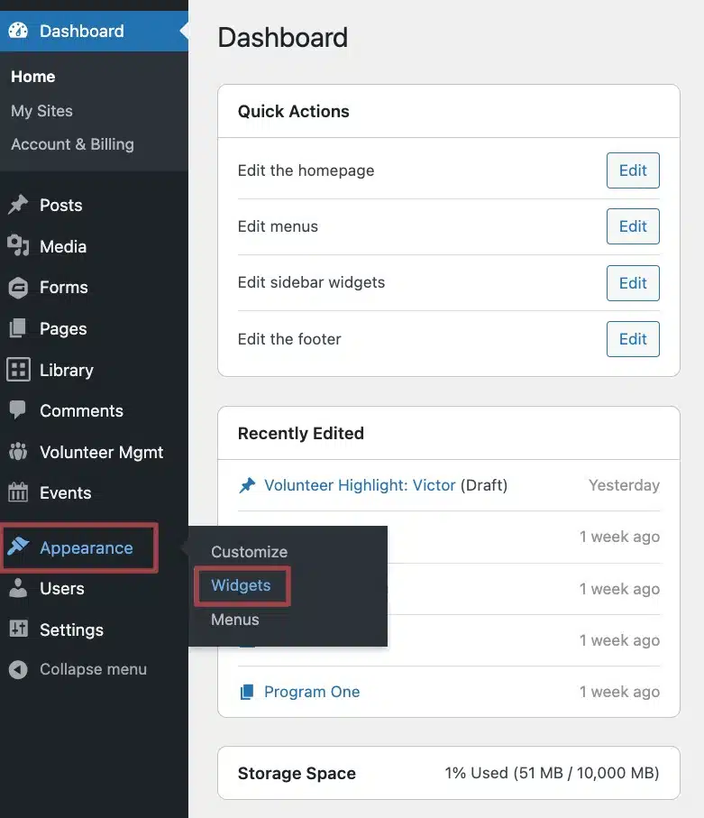Click the Events calendar icon

[18, 492]
